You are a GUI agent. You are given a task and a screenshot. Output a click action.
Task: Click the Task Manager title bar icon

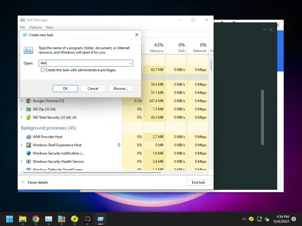tap(22, 20)
